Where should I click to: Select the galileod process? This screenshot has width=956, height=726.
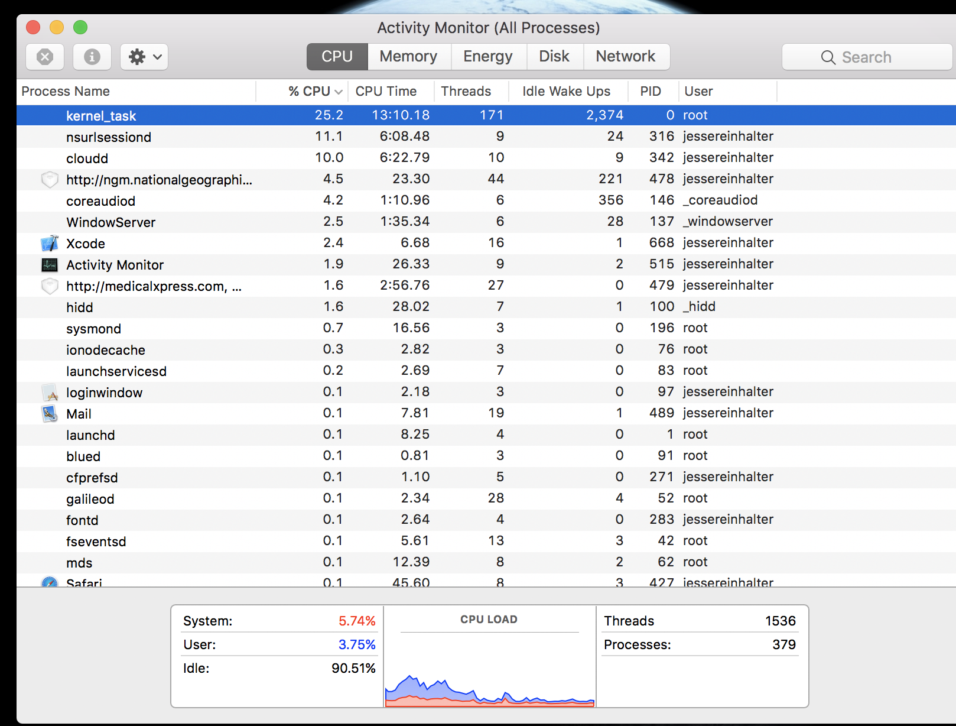486,498
